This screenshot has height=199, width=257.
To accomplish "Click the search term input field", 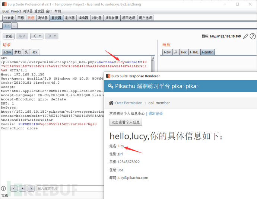I will tap(70, 188).
